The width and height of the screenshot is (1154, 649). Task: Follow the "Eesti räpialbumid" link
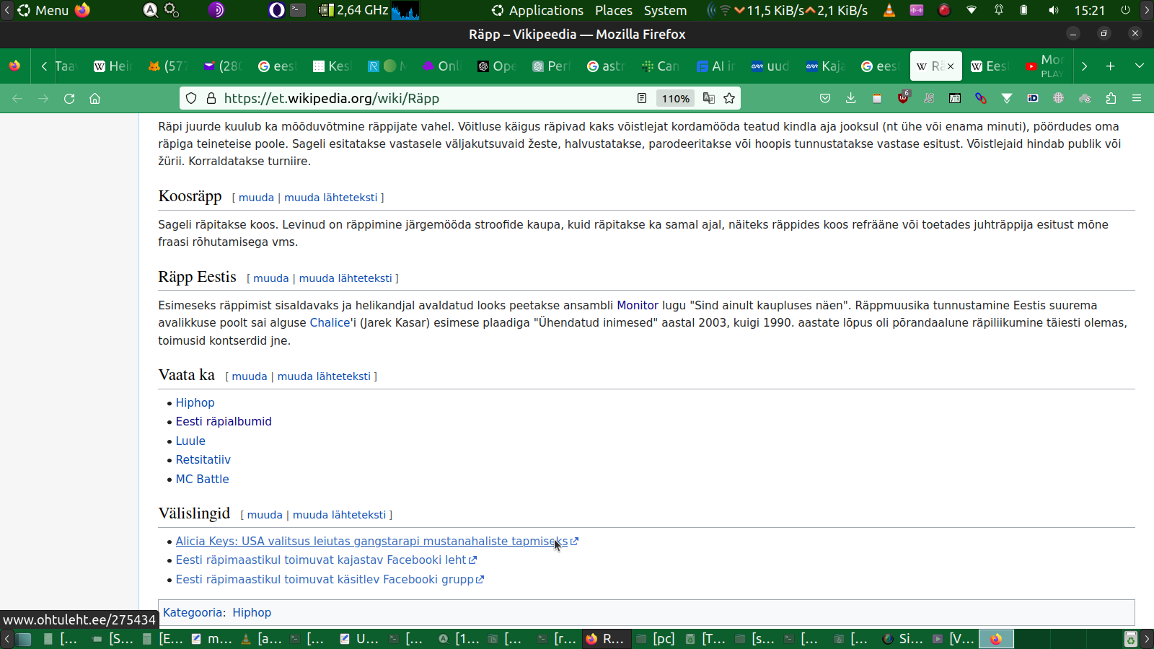224,422
